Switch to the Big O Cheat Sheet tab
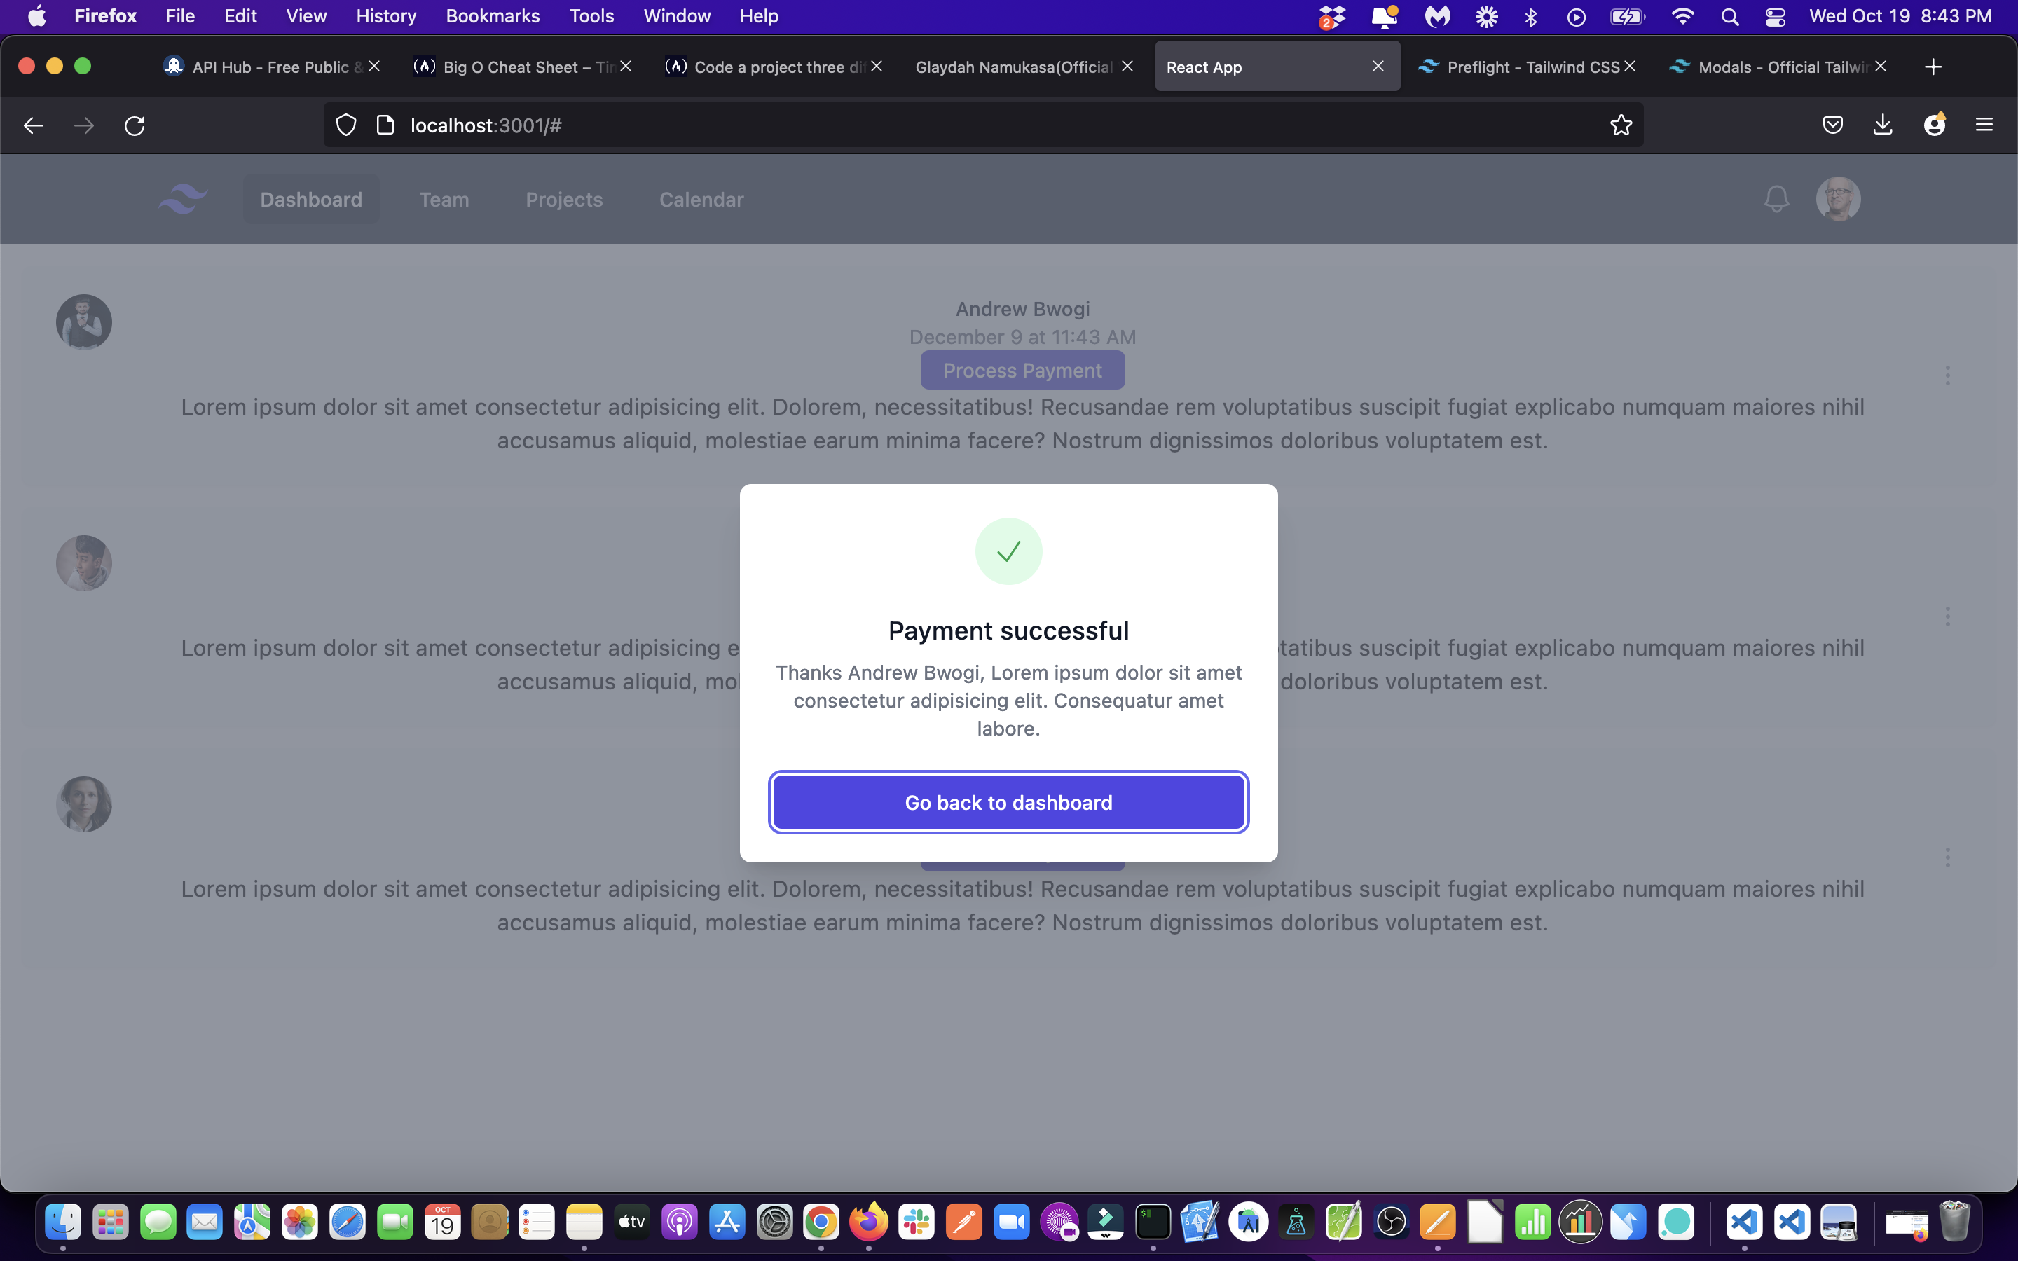 click(x=523, y=67)
